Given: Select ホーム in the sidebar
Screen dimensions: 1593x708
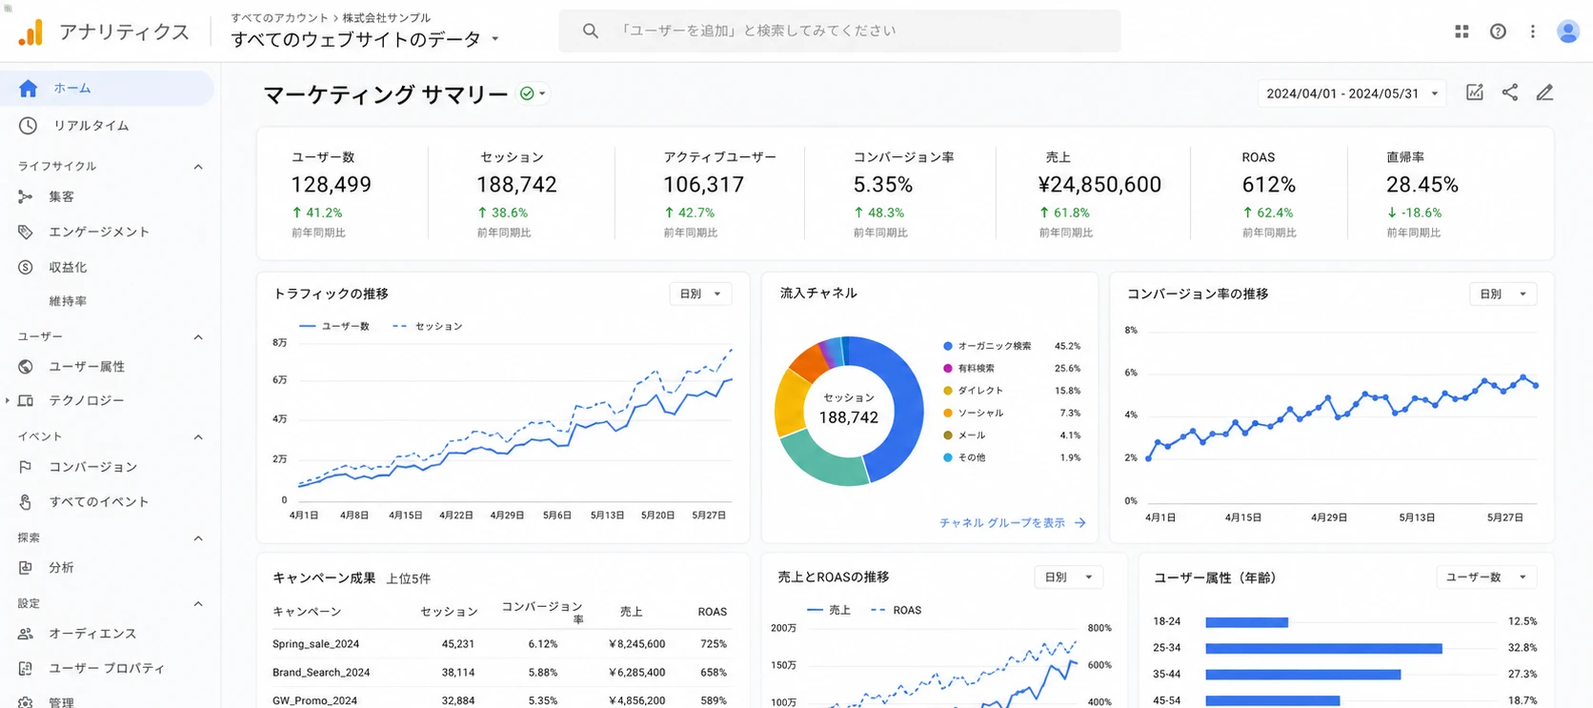Looking at the screenshot, I should pyautogui.click(x=107, y=89).
